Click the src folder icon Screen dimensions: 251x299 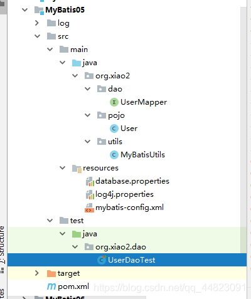[x=51, y=36]
